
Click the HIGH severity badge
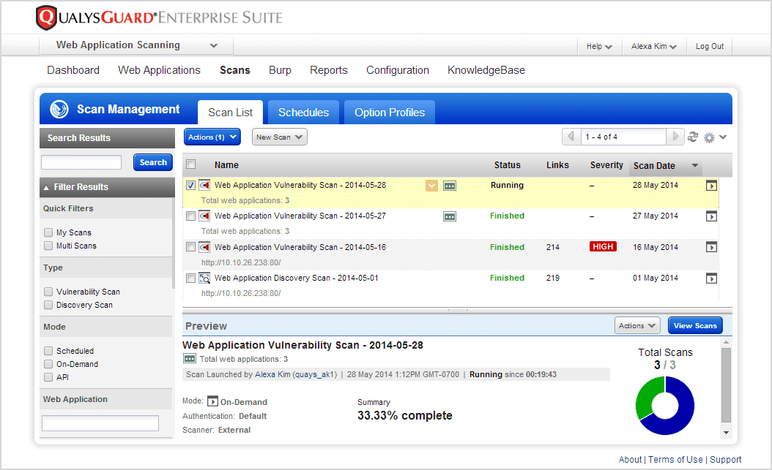click(x=603, y=246)
